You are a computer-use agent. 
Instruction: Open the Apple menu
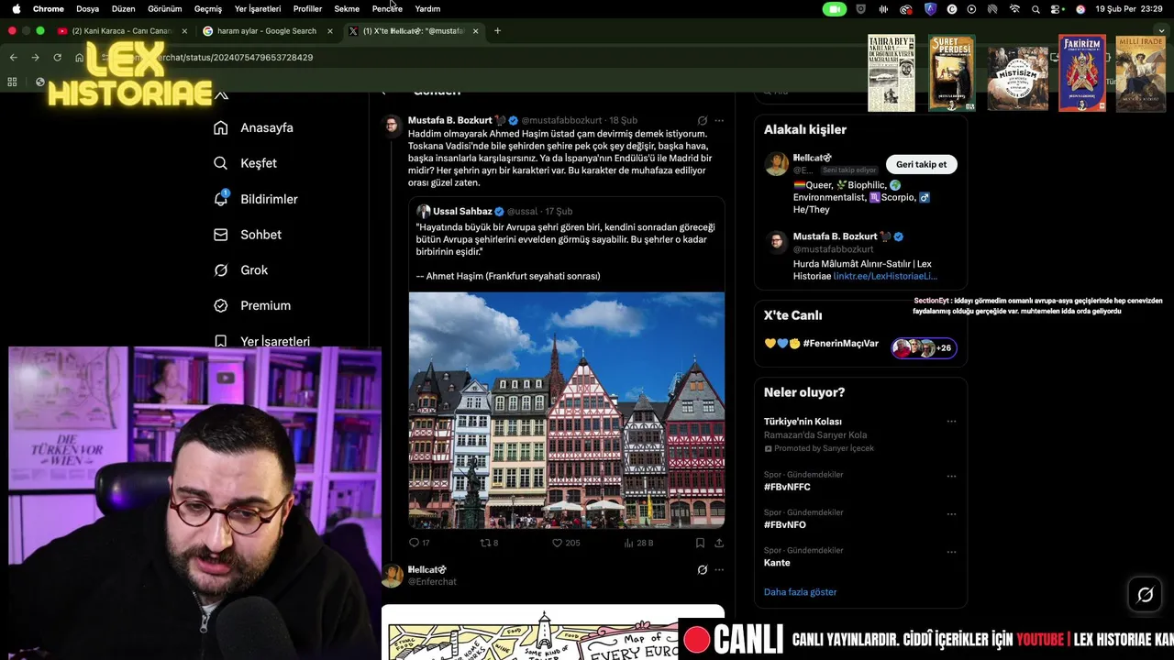pyautogui.click(x=16, y=8)
